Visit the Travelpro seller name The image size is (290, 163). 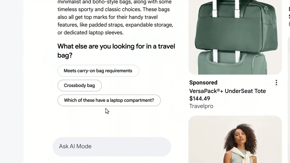(201, 106)
